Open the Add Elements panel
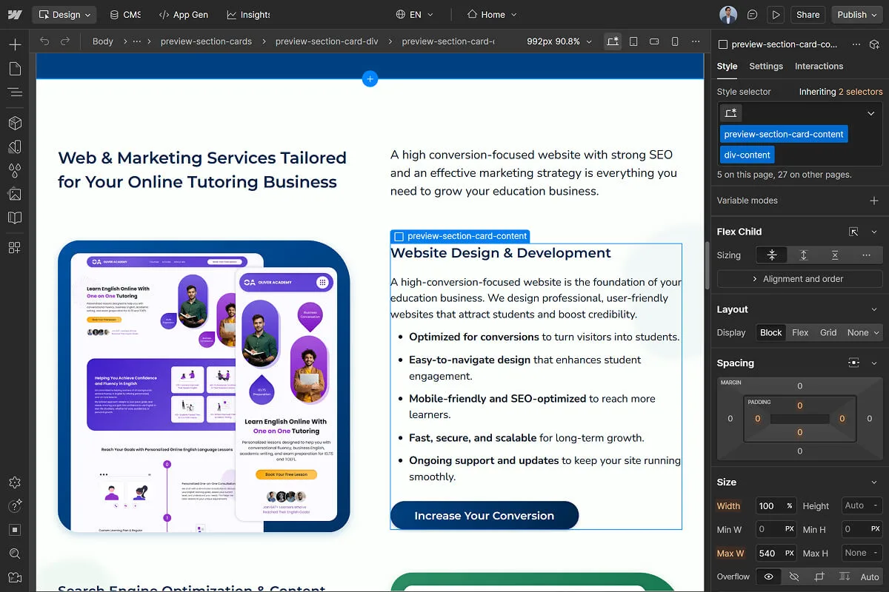Screen dimensions: 889x592 (x=15, y=44)
